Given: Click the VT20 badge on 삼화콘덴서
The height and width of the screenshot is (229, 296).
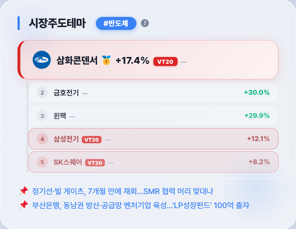Looking at the screenshot, I should click(x=165, y=61).
